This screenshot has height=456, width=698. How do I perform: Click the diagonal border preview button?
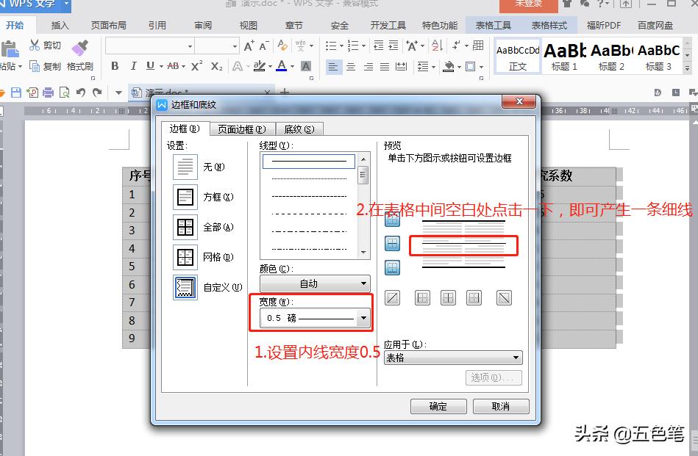[x=391, y=297]
